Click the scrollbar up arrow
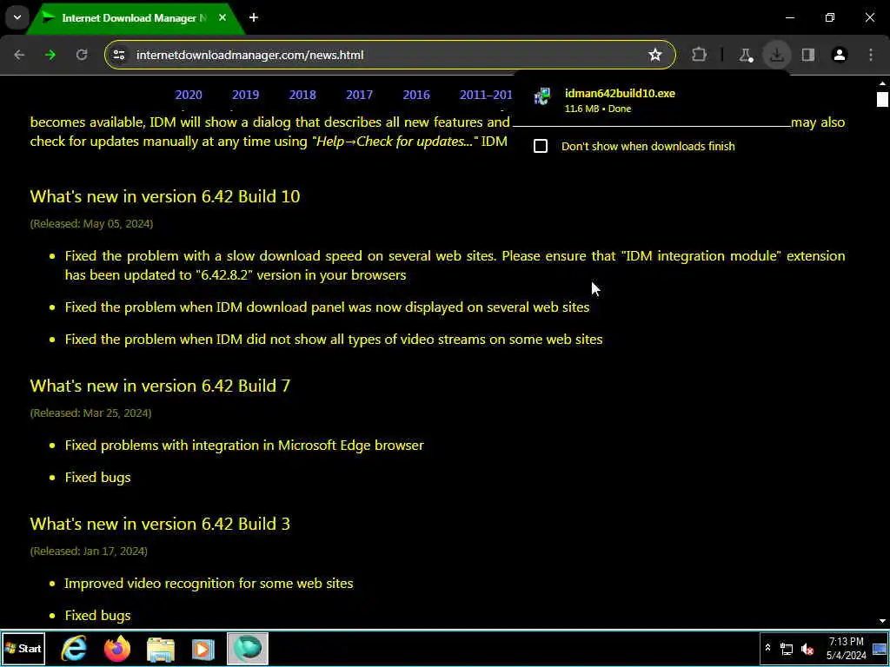Viewport: 890px width, 667px height. coord(882,83)
